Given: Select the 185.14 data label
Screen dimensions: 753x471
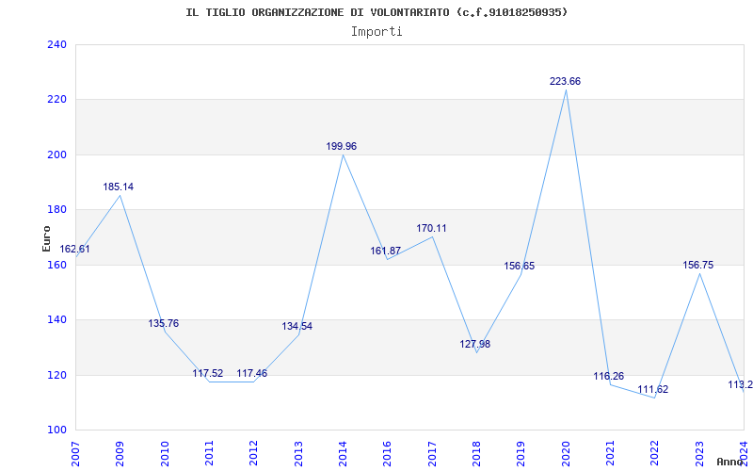Looking at the screenshot, I should 119,187.
